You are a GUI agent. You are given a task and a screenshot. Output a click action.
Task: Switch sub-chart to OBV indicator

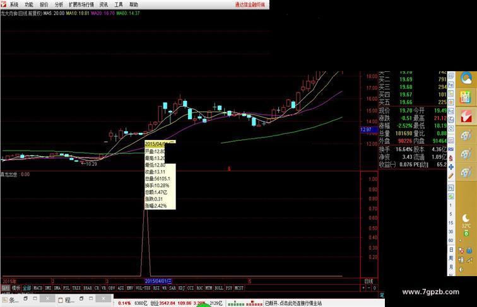pyautogui.click(x=112, y=288)
